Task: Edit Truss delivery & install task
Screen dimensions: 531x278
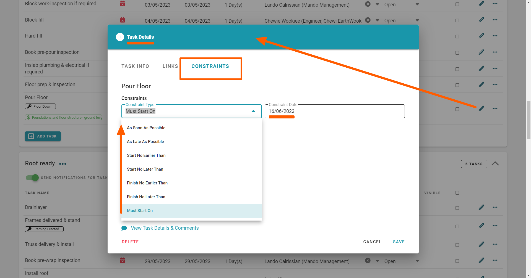Action: click(x=481, y=244)
